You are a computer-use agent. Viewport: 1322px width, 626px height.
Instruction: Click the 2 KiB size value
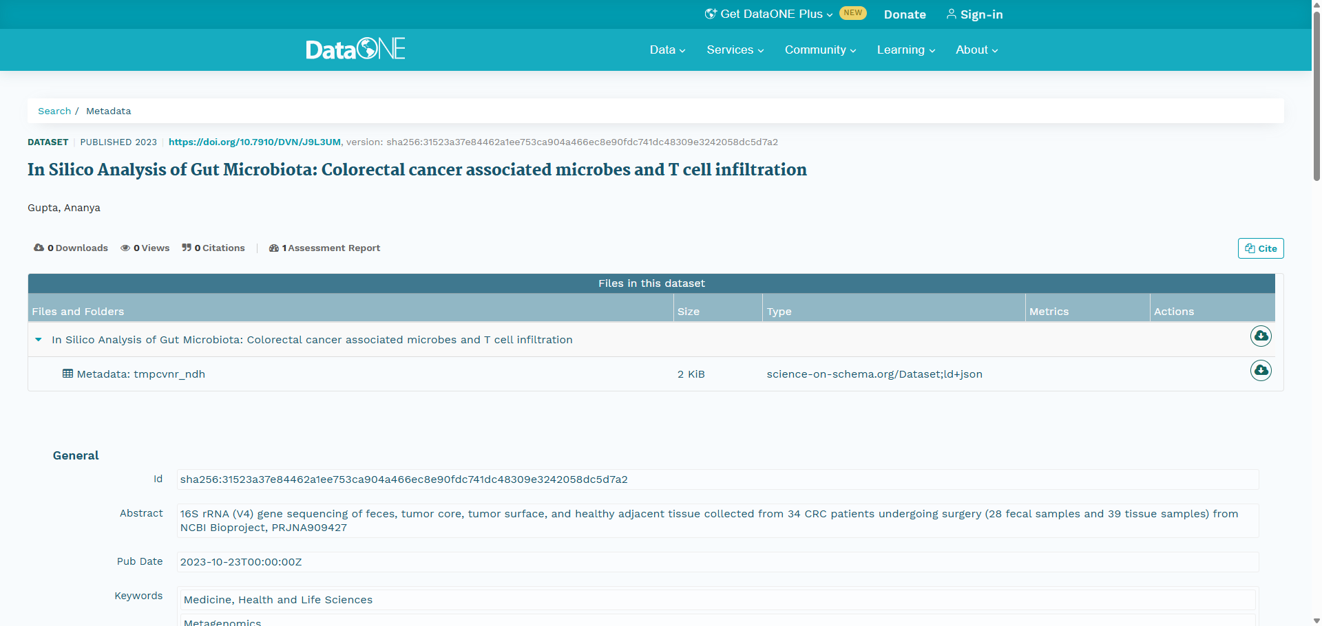(691, 374)
